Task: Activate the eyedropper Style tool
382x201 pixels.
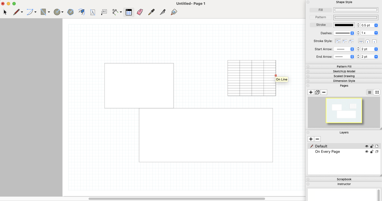Action: [151, 12]
